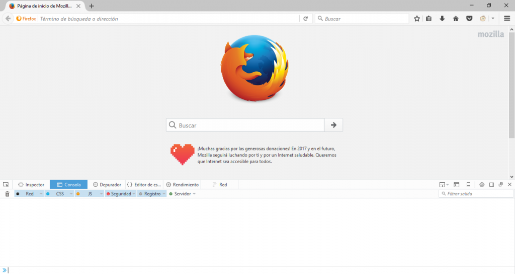
Task: Clear console output with trash icon
Action: tap(7, 194)
